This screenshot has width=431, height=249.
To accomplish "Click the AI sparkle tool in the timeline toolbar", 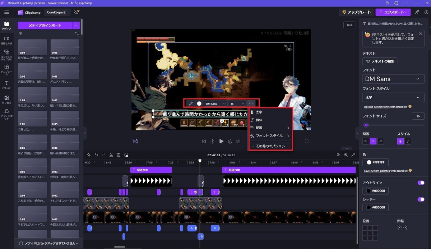I will (x=89, y=155).
